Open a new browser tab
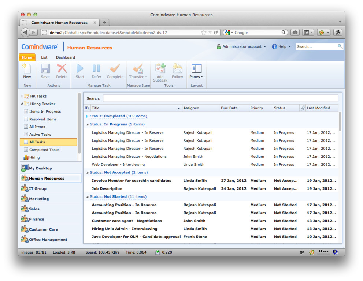Image resolution: width=363 pixels, height=281 pixels. click(x=104, y=23)
